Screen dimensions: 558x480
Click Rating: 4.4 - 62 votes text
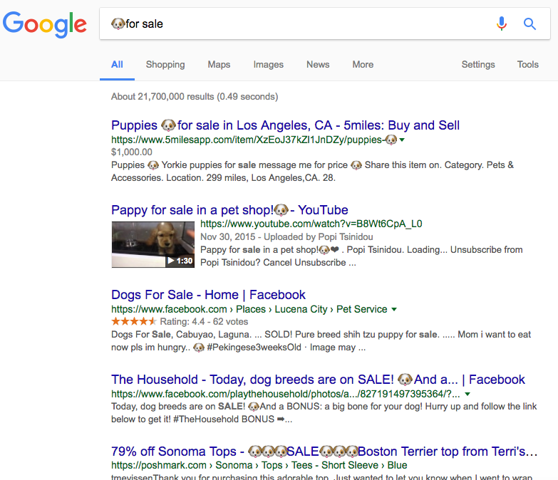204,321
